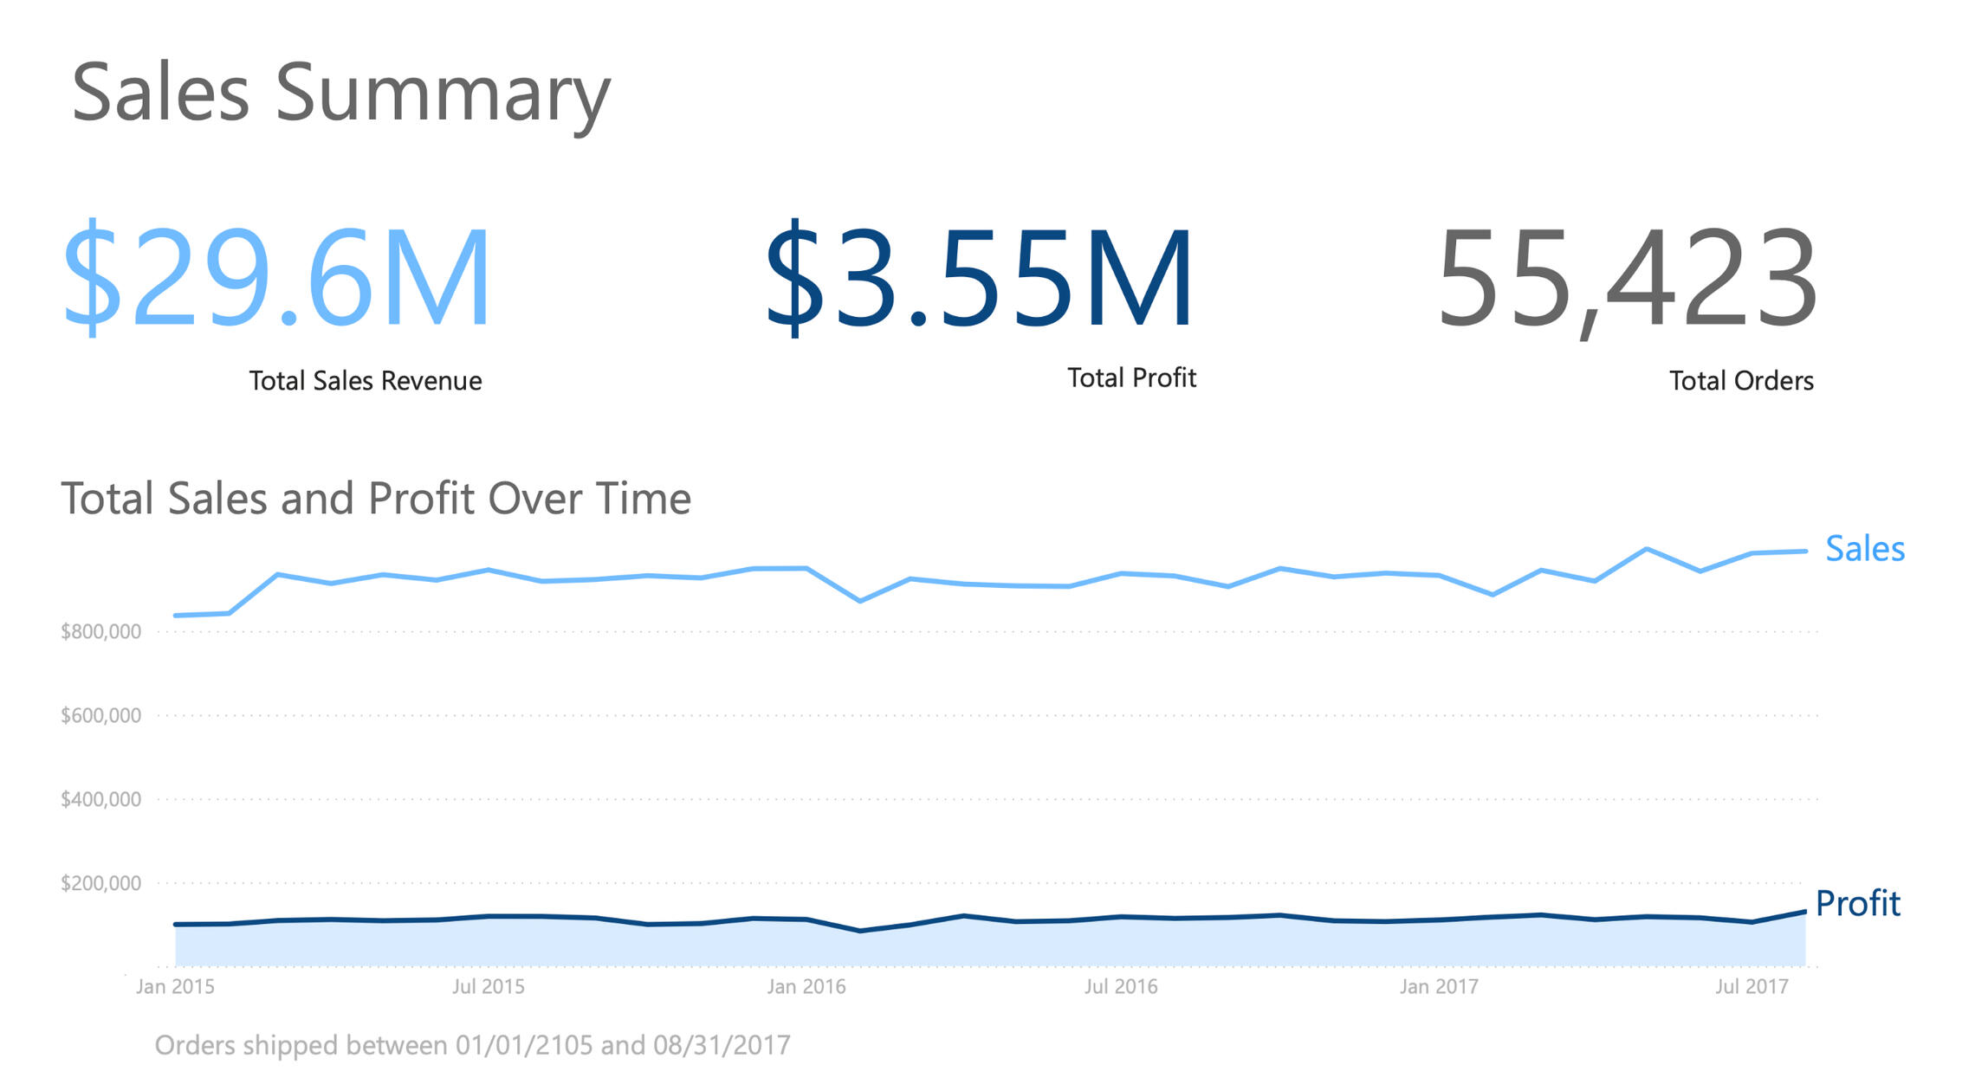Click the $200,000 y-axis label
This screenshot has height=1084, width=1962.
pyautogui.click(x=100, y=883)
